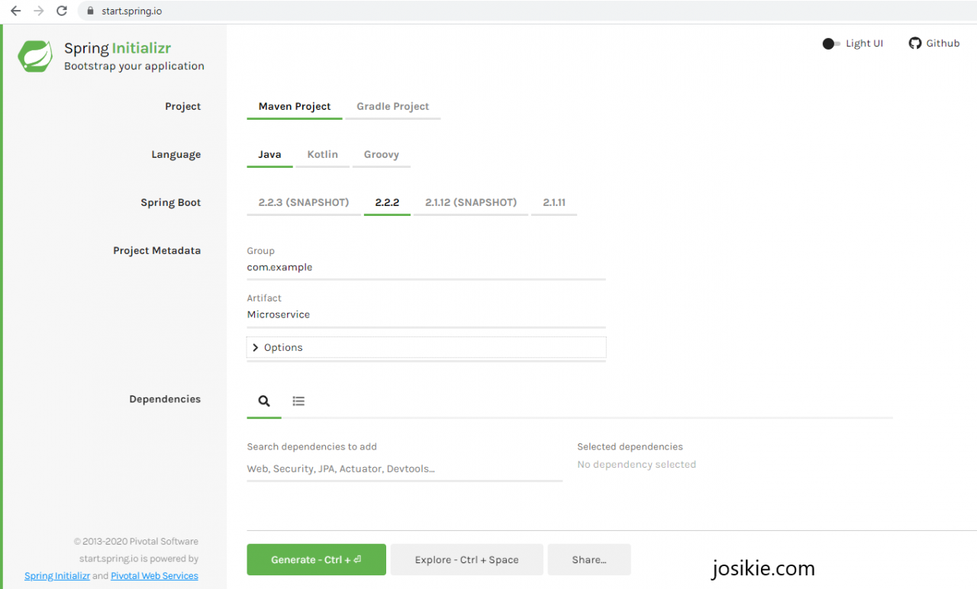The image size is (977, 589).
Task: Open the Github repository via the octocat icon
Action: pyautogui.click(x=914, y=43)
